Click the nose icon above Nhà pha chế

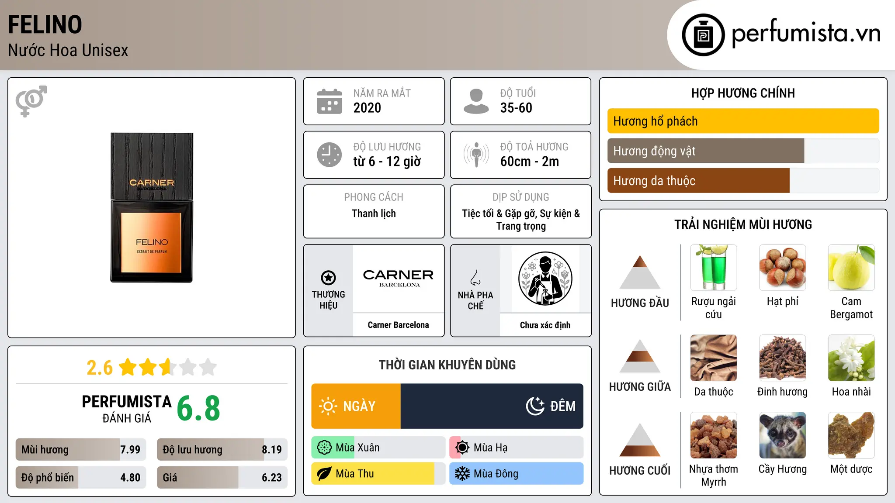click(475, 278)
